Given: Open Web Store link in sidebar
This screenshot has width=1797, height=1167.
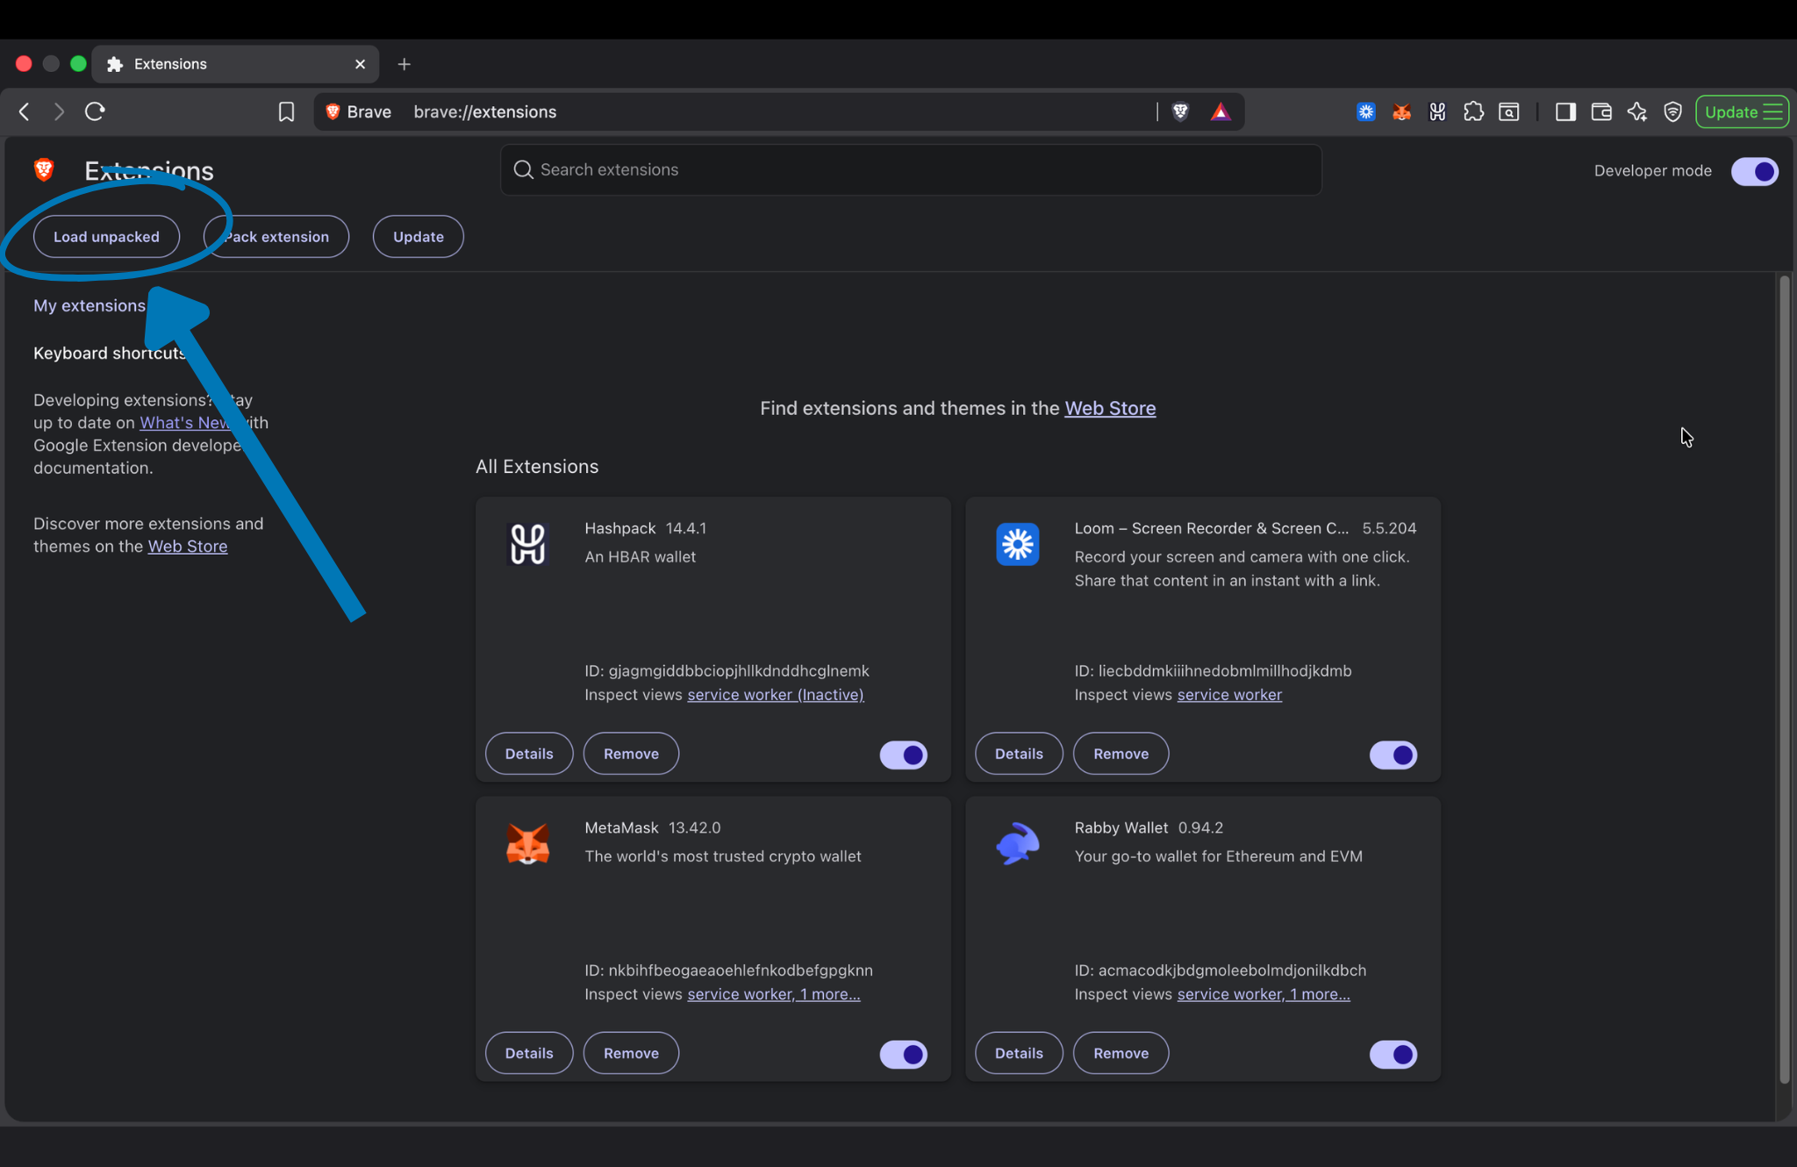Looking at the screenshot, I should pos(188,546).
